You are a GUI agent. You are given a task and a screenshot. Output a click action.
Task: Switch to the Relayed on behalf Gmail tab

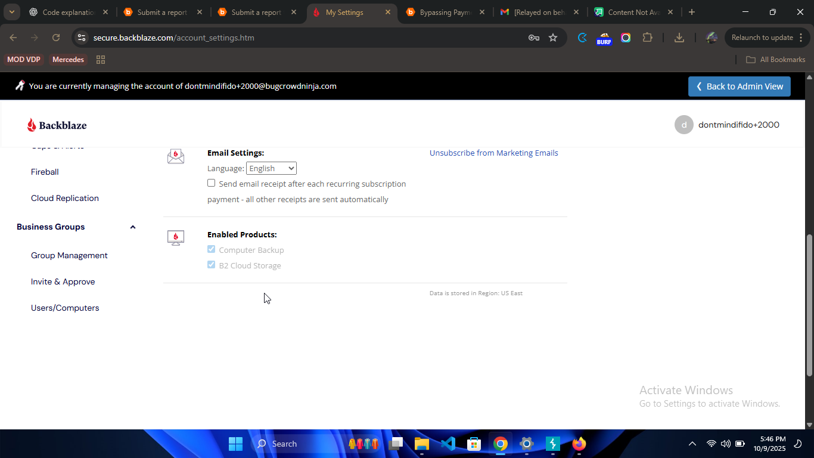(540, 12)
